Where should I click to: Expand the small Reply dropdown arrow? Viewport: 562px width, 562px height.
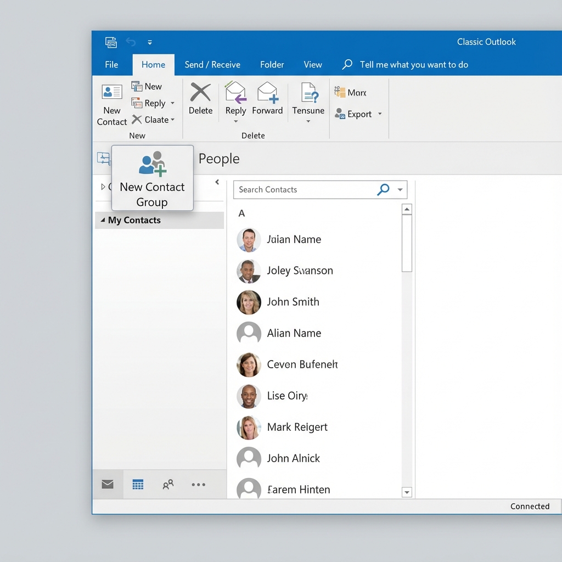[x=172, y=103]
